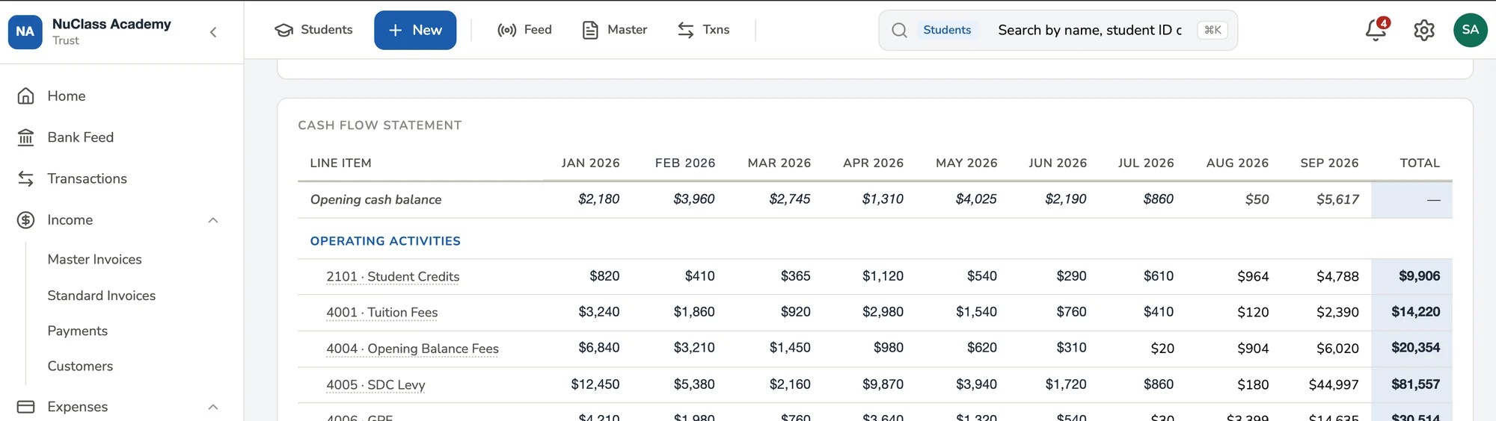Click Opening Balance Fees total $20,354
The width and height of the screenshot is (1496, 421).
click(x=1415, y=348)
